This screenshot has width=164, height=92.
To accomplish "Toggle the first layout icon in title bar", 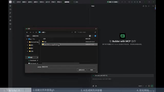I will [x=129, y=2].
